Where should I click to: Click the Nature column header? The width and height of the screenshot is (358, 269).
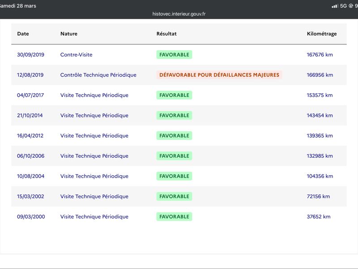pyautogui.click(x=69, y=34)
